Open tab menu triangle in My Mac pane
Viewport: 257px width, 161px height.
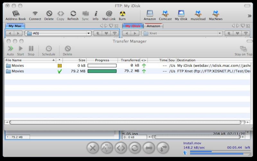tap(111, 26)
